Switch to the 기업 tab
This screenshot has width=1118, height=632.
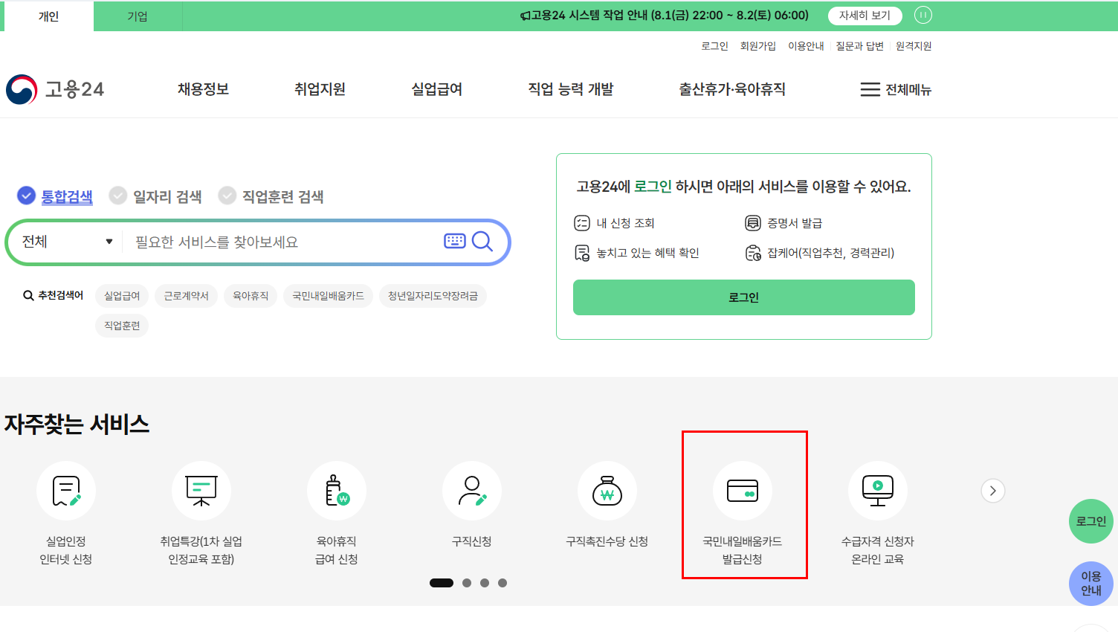coord(138,16)
